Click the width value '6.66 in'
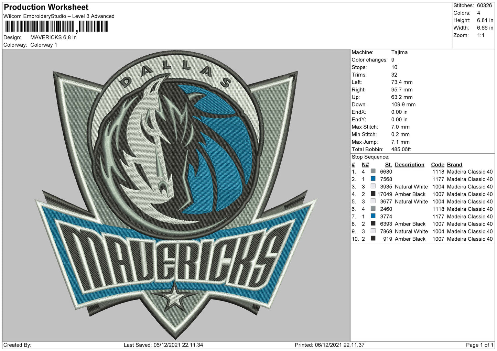Screen dimensions: 497x351 tap(485, 28)
